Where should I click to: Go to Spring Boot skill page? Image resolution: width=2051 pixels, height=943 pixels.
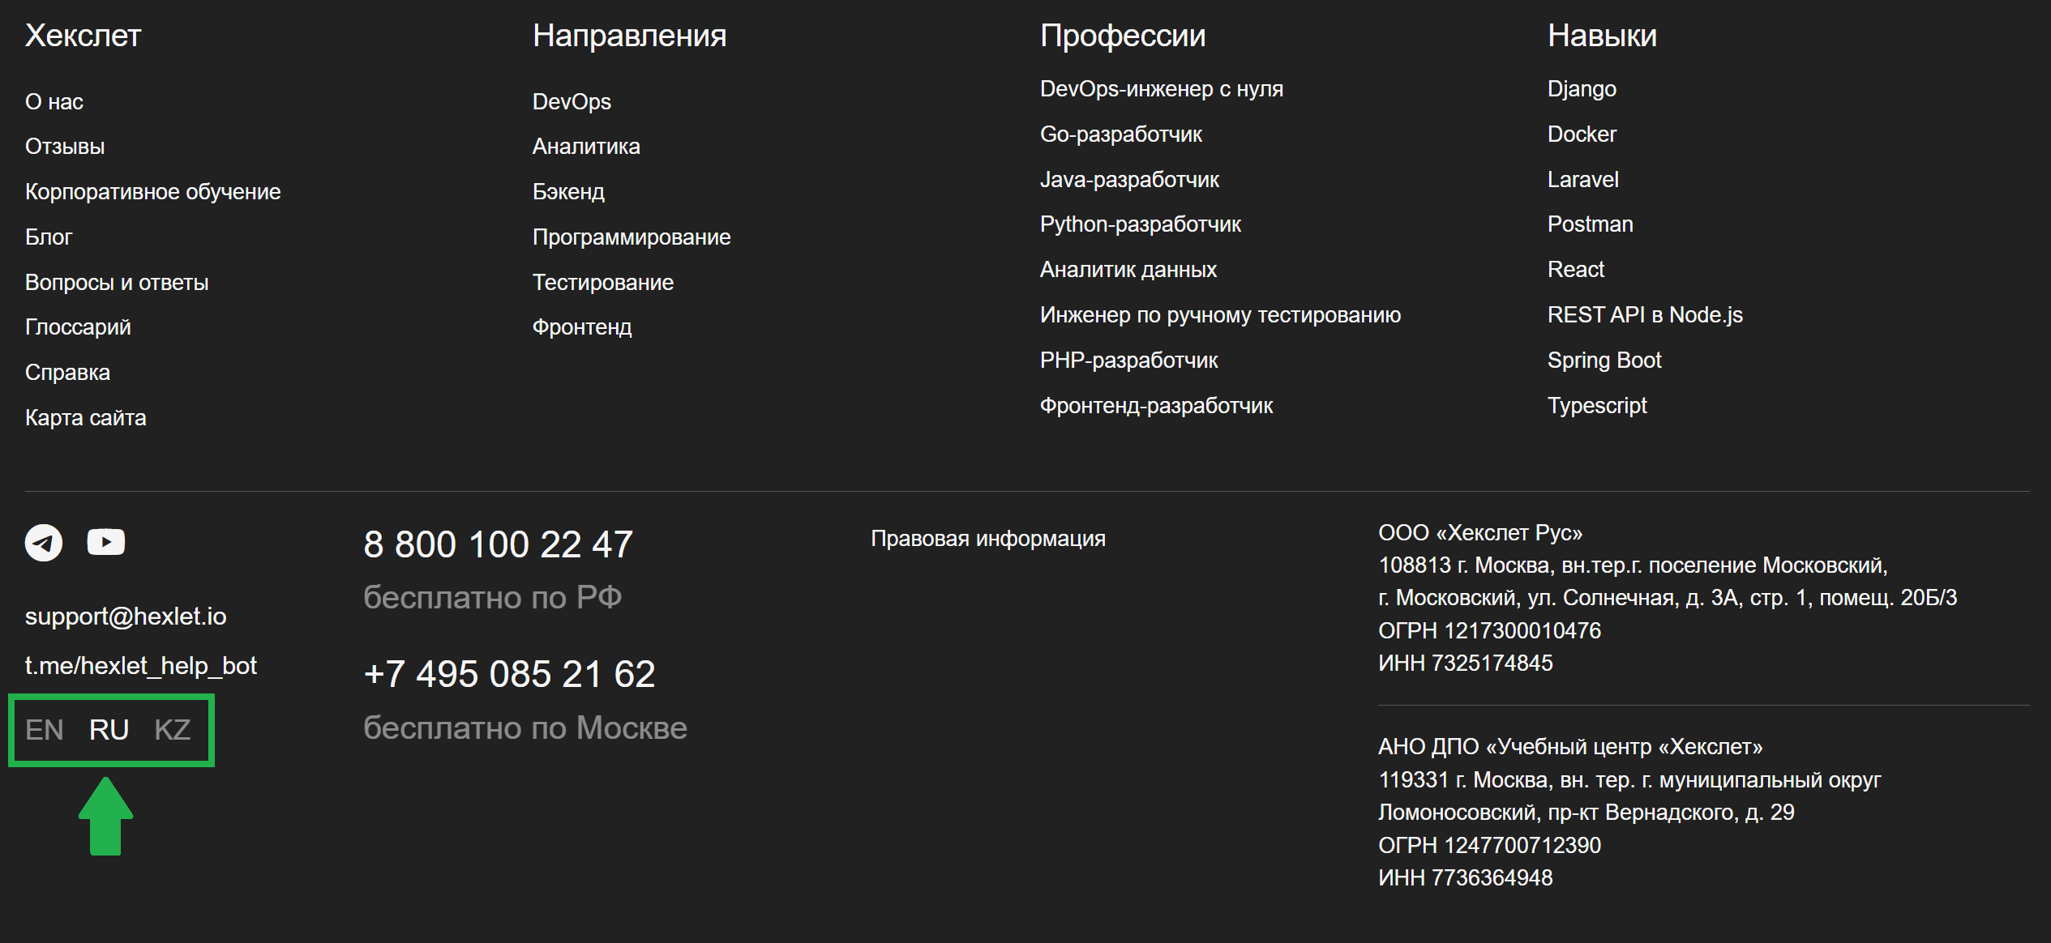[x=1604, y=361]
